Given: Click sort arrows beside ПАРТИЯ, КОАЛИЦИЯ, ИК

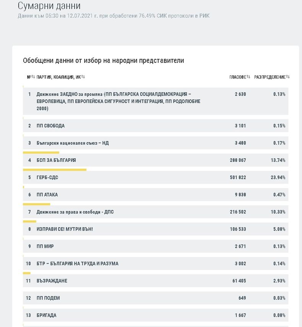Looking at the screenshot, I should coord(83,77).
